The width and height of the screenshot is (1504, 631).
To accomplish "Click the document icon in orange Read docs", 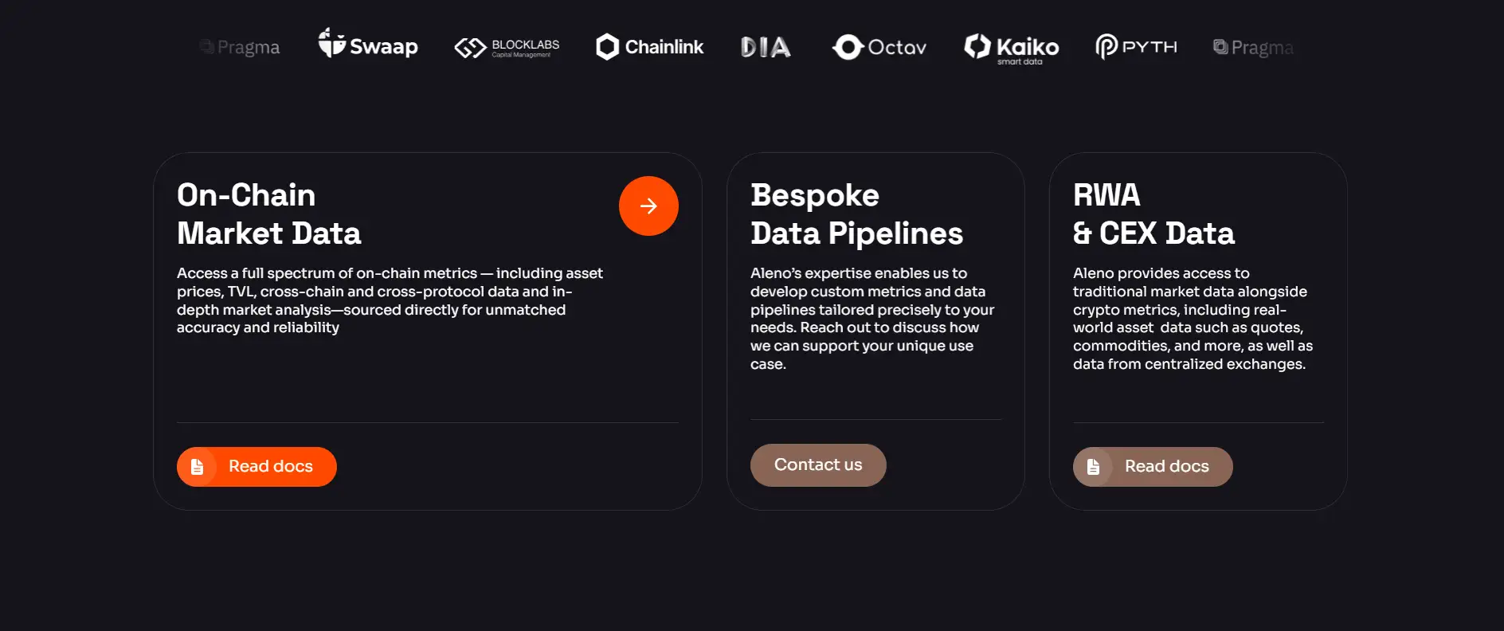I will click(197, 467).
